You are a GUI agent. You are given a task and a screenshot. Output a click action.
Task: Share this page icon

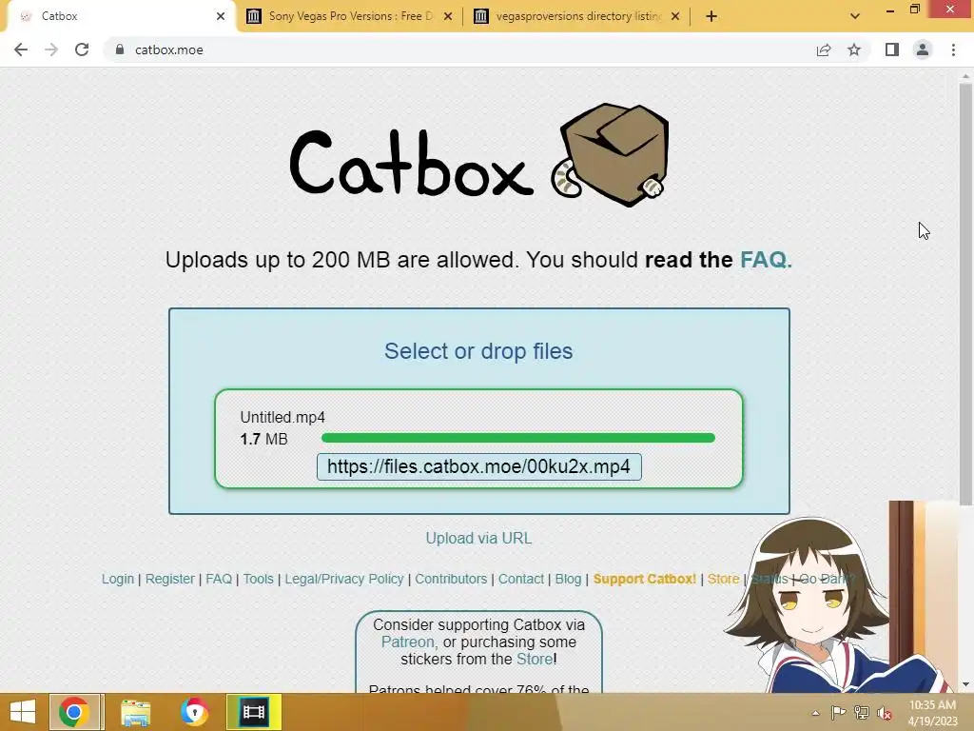[824, 49]
